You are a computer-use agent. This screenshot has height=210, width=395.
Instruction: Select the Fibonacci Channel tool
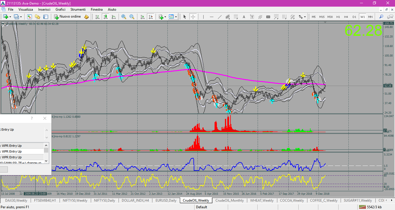point(292,17)
